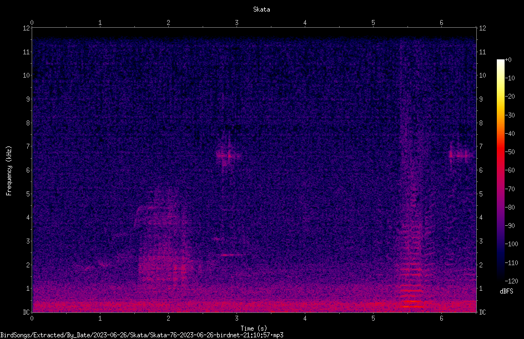Click "5" on the right frequency axis
The width and height of the screenshot is (524, 339).
click(x=481, y=194)
